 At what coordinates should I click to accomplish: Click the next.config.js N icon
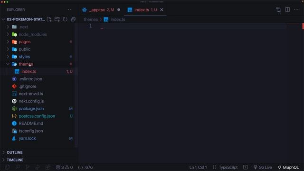coord(14,101)
